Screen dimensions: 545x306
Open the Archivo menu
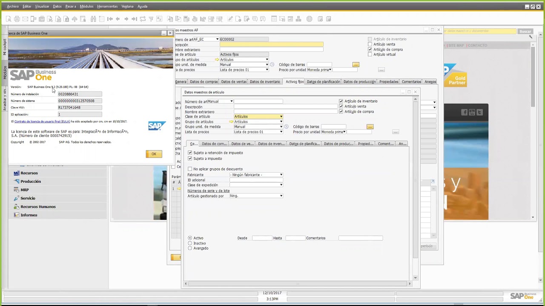pyautogui.click(x=13, y=6)
